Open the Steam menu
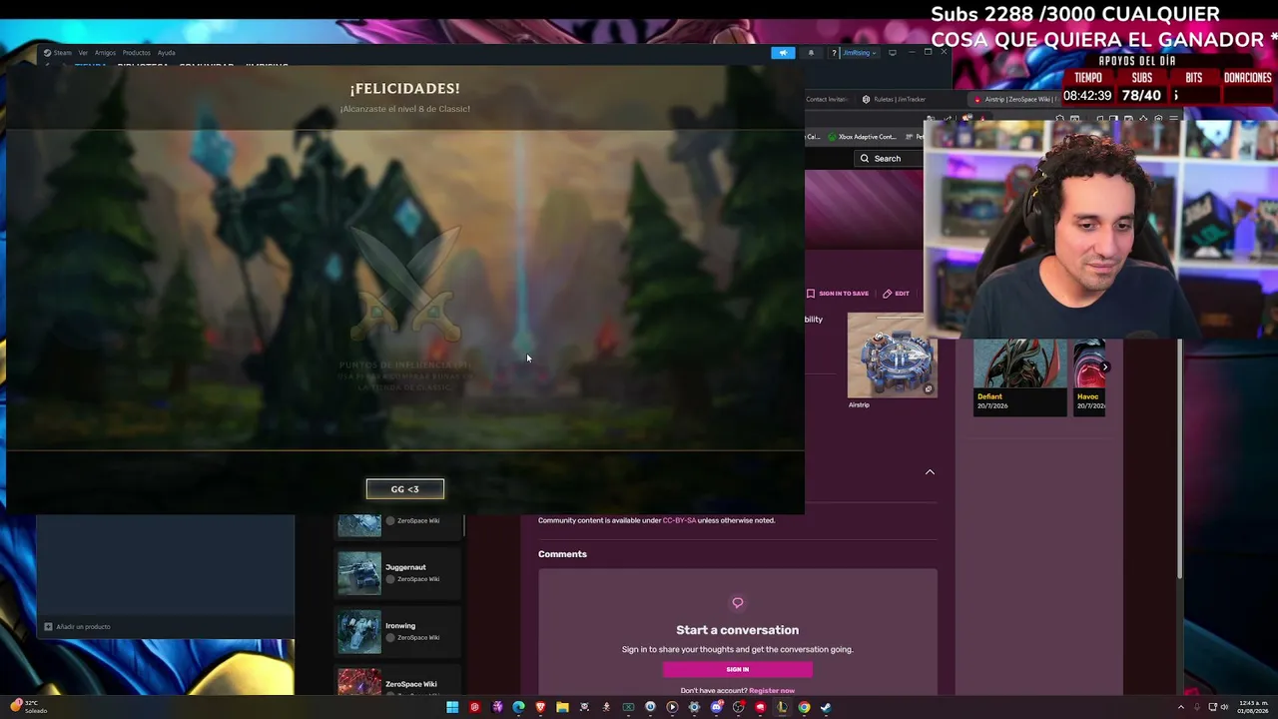Image resolution: width=1278 pixels, height=719 pixels. pos(58,53)
